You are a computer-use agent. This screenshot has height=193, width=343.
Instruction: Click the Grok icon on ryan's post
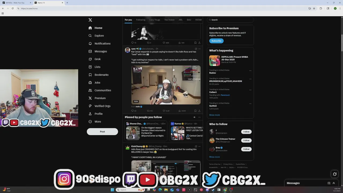(196, 49)
